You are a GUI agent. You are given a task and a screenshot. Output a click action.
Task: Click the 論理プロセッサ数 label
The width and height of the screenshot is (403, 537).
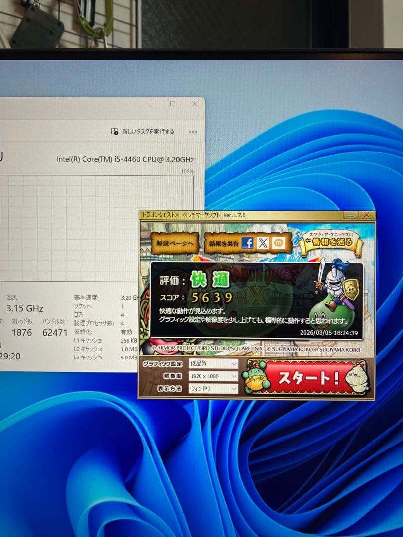point(94,323)
